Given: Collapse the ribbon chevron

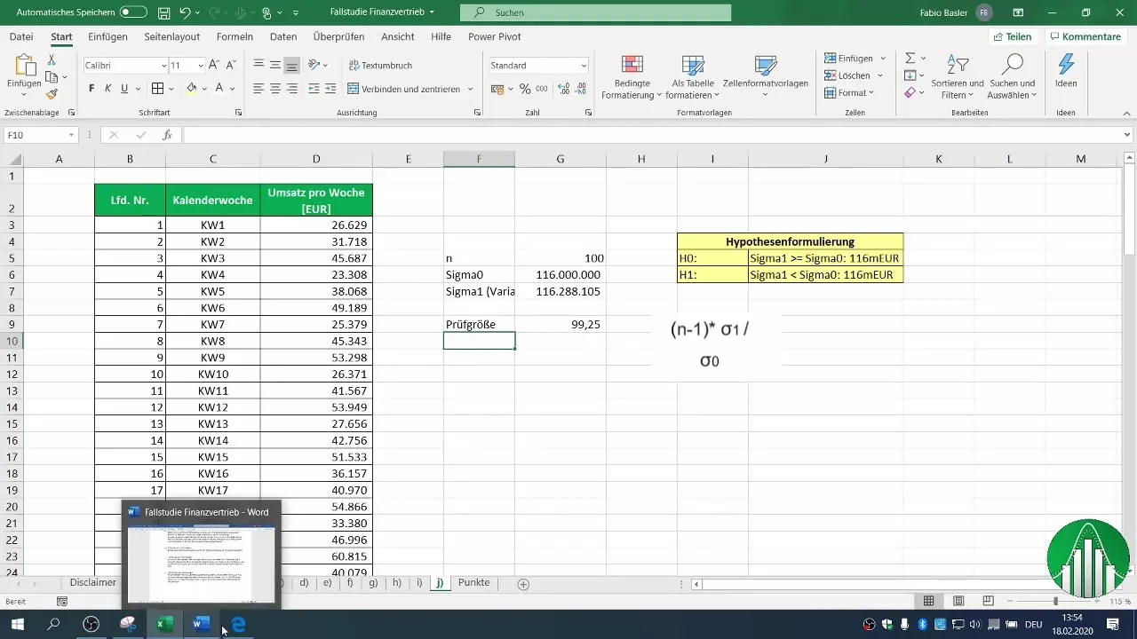Looking at the screenshot, I should click(x=1126, y=113).
